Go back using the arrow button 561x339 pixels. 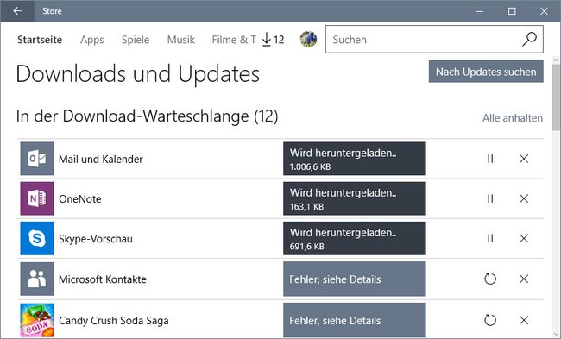[x=17, y=11]
